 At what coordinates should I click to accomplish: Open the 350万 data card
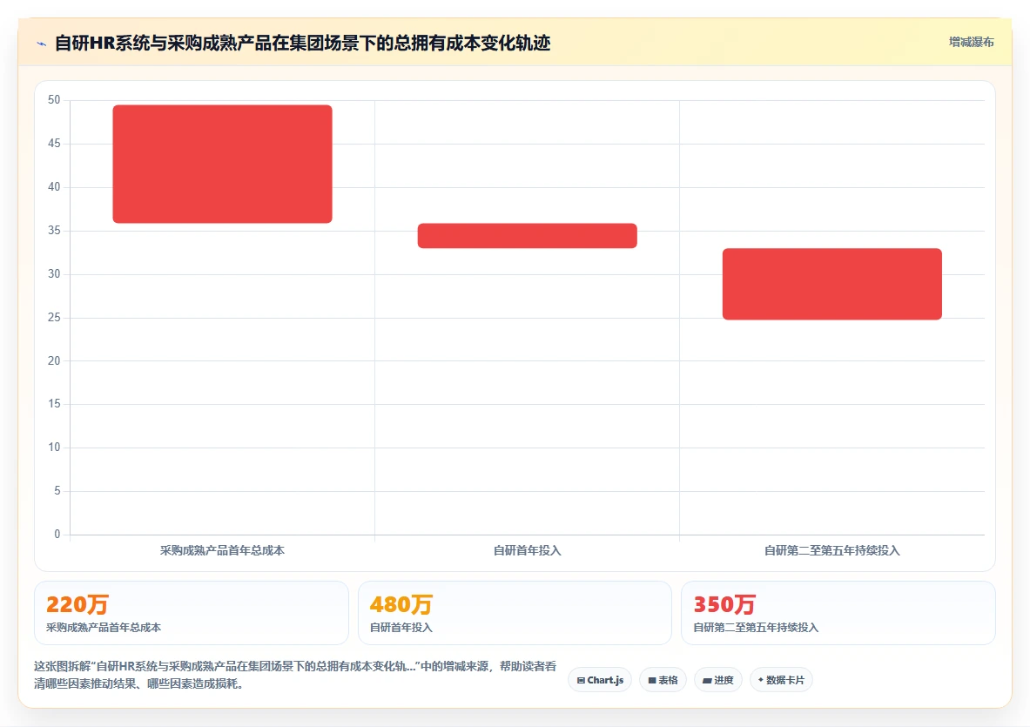tap(838, 613)
